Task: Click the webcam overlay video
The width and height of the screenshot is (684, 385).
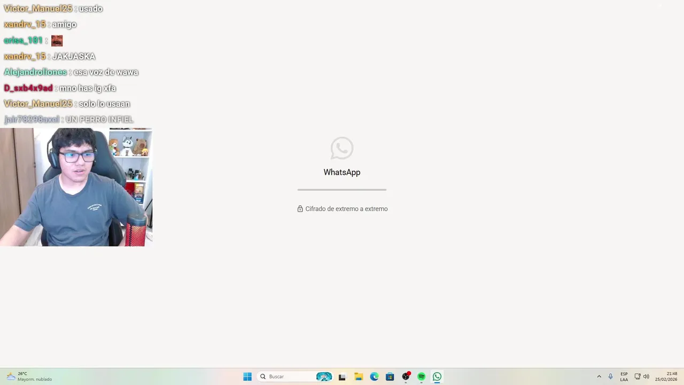Action: (x=76, y=187)
